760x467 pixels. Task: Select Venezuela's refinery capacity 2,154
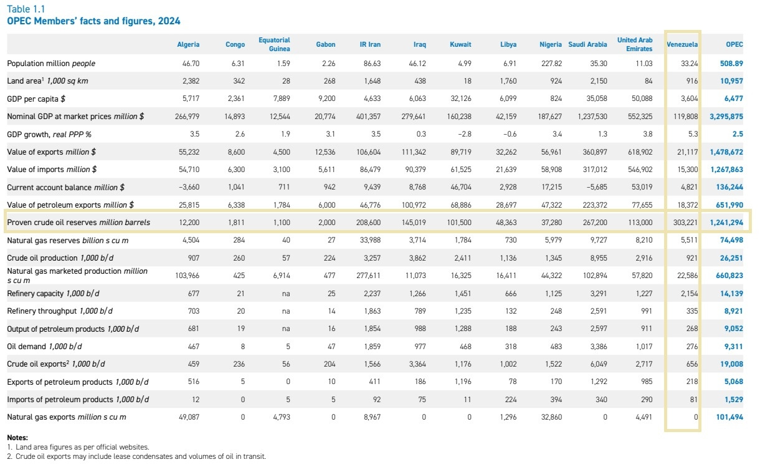click(688, 293)
